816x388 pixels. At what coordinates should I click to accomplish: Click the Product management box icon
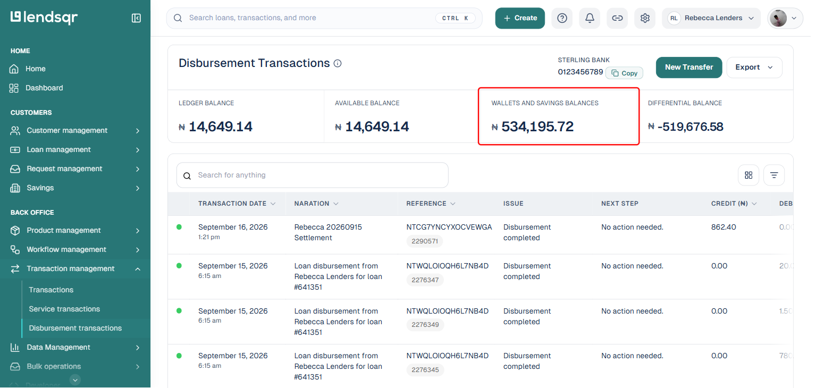(x=15, y=230)
